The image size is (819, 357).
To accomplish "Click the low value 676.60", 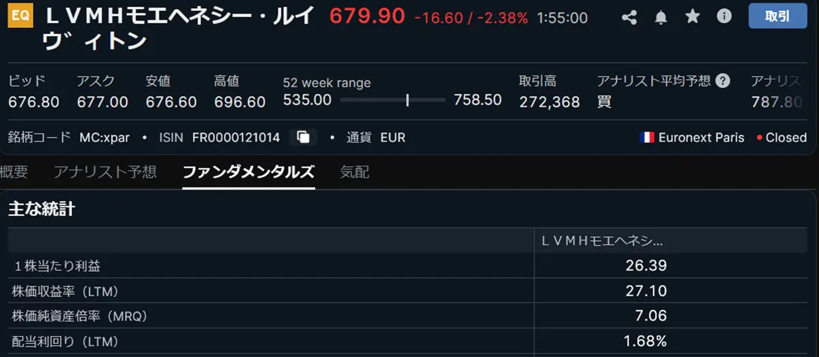I will 171,102.
